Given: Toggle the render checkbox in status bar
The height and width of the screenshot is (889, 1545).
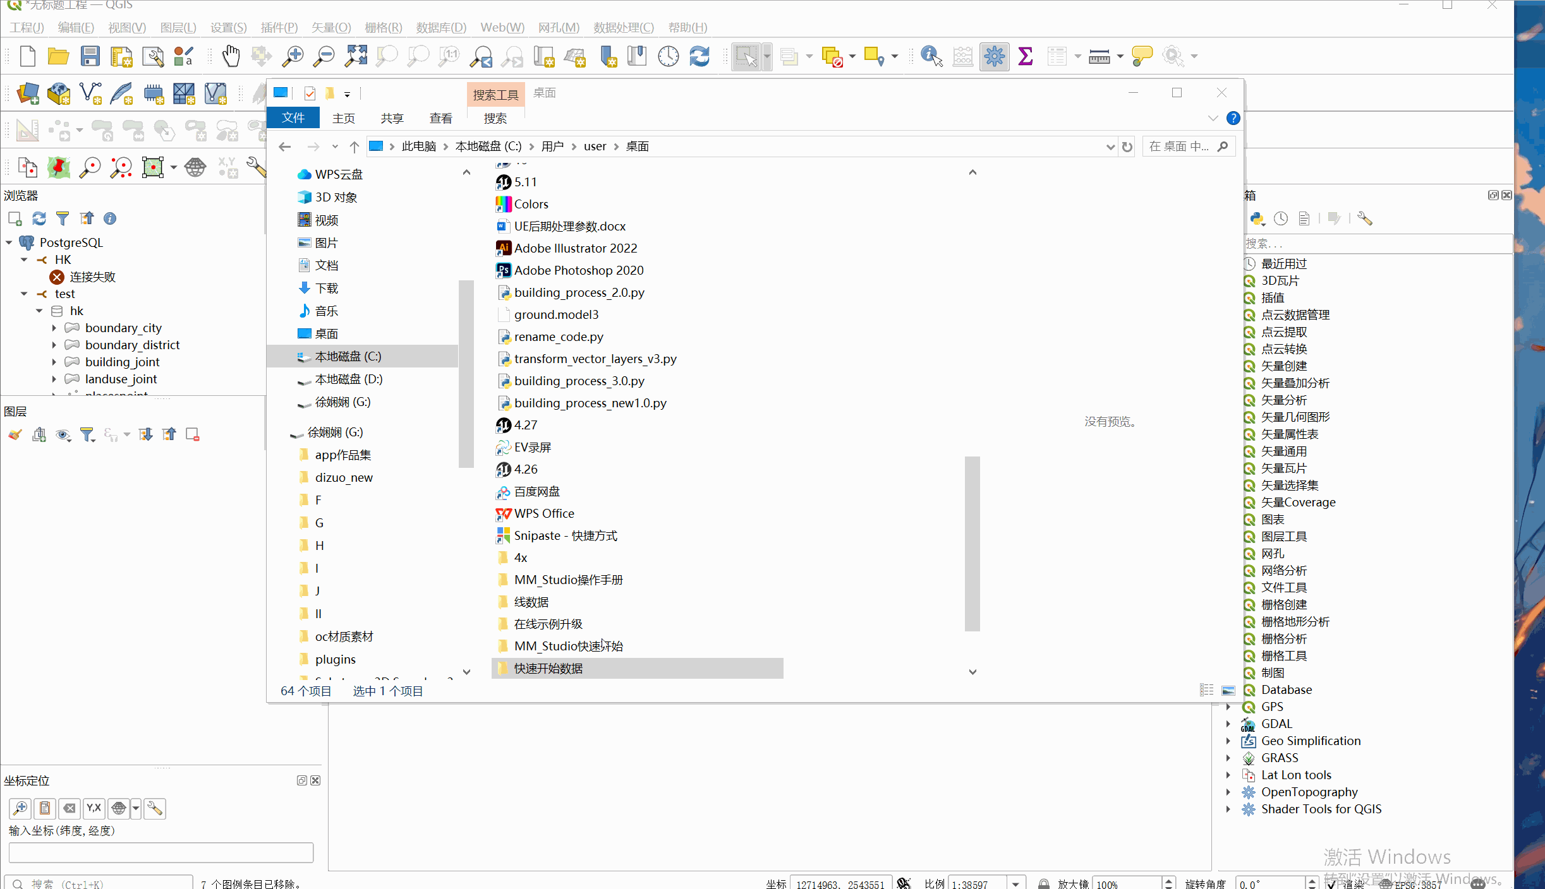Looking at the screenshot, I should coord(1331,884).
